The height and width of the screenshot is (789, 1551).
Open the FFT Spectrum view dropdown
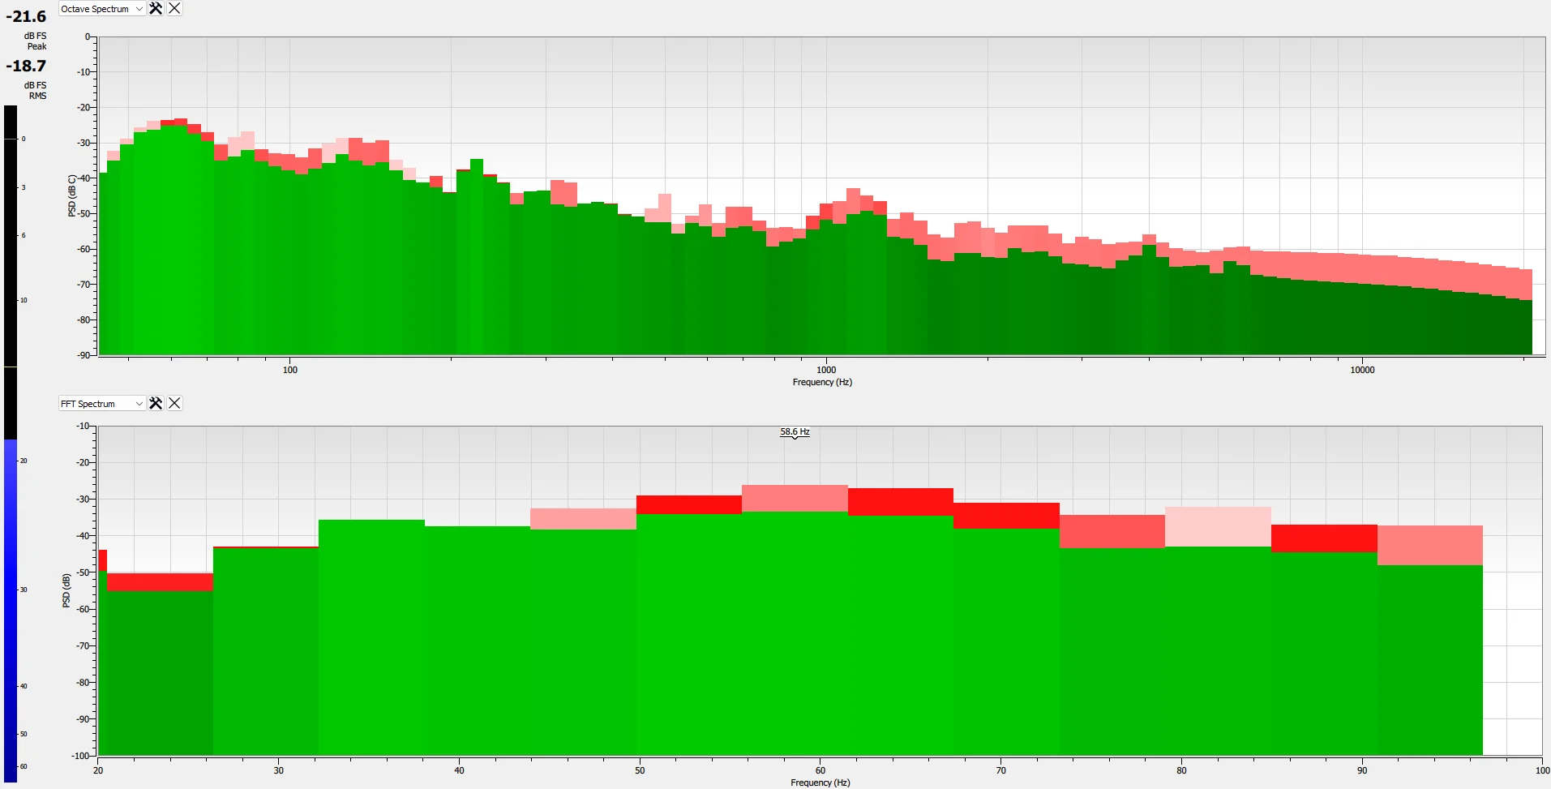[102, 403]
